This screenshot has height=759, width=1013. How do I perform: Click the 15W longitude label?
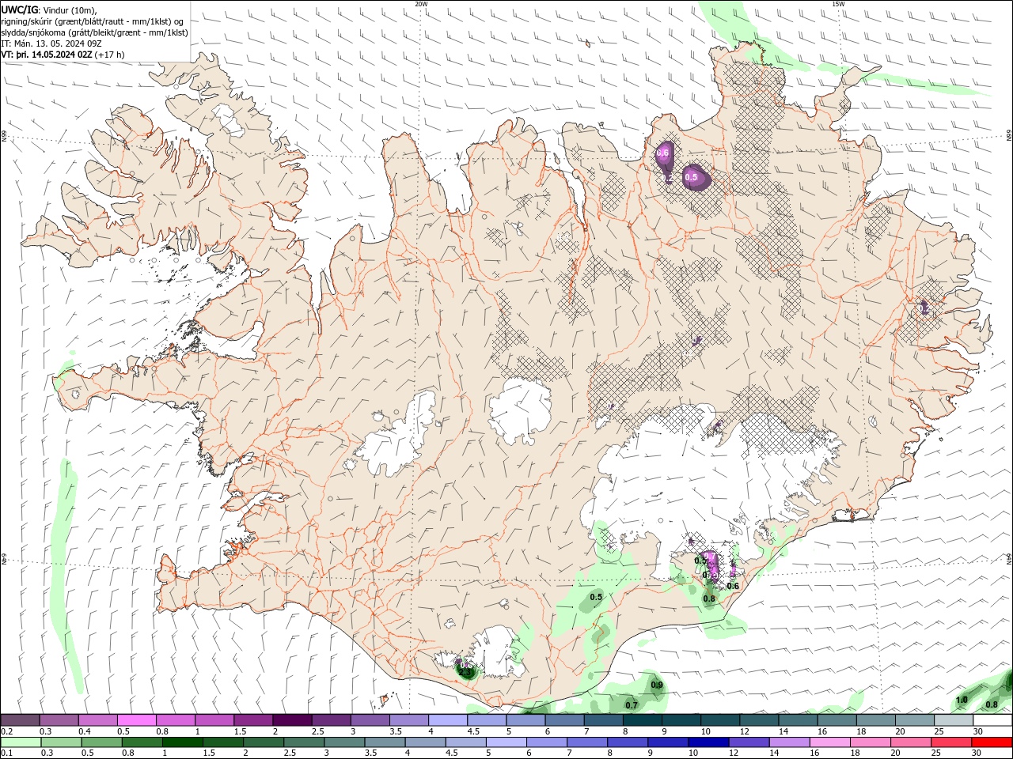click(x=838, y=4)
